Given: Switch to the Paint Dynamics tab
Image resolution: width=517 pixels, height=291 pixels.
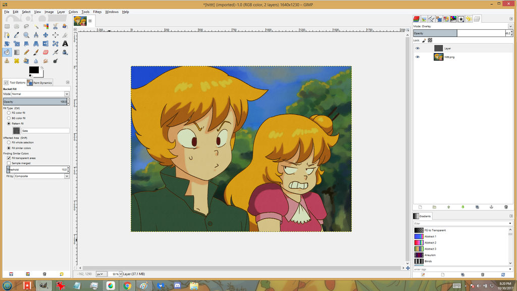Looking at the screenshot, I should pyautogui.click(x=39, y=82).
